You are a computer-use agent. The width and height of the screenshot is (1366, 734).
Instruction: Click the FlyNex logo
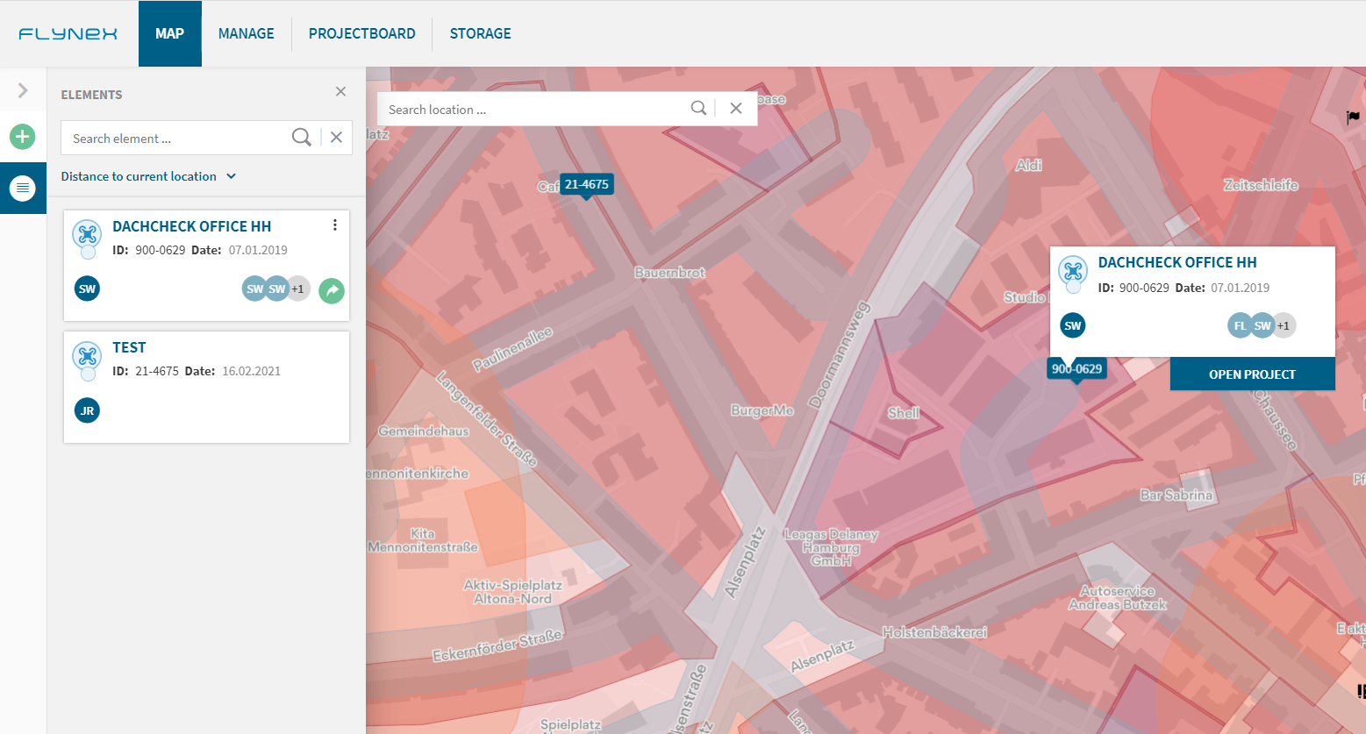(68, 33)
